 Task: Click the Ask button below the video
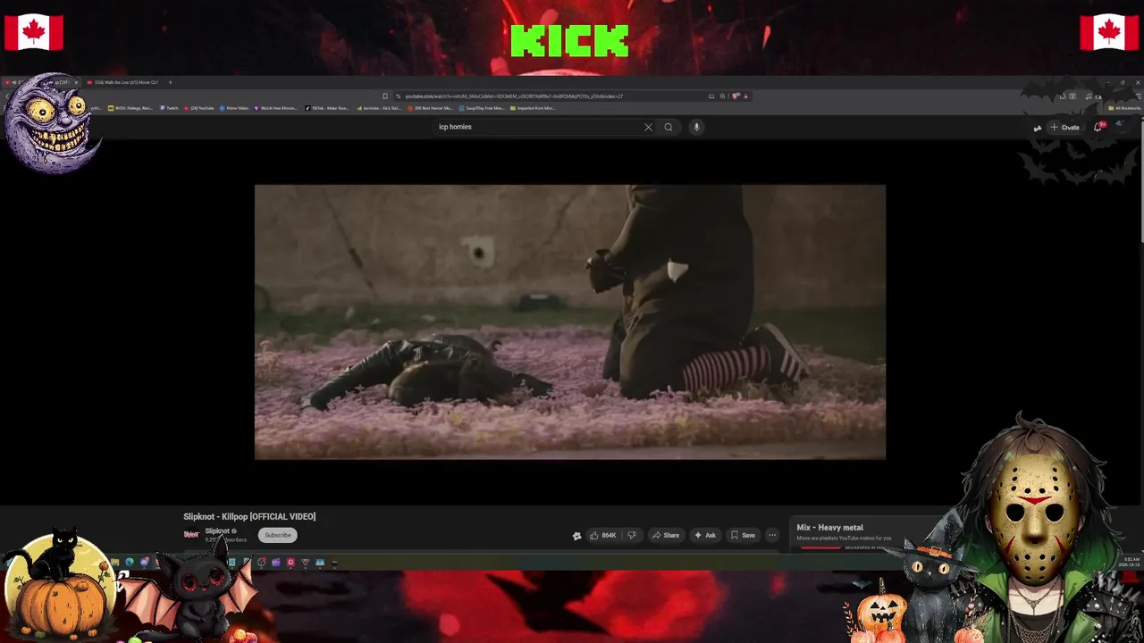tap(705, 535)
